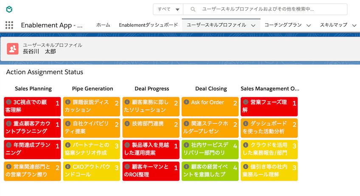Image resolution: width=360 pixels, height=196 pixels.
Task: Click info icon on CXOアウトバウンドコール card
Action: [x=68, y=167]
